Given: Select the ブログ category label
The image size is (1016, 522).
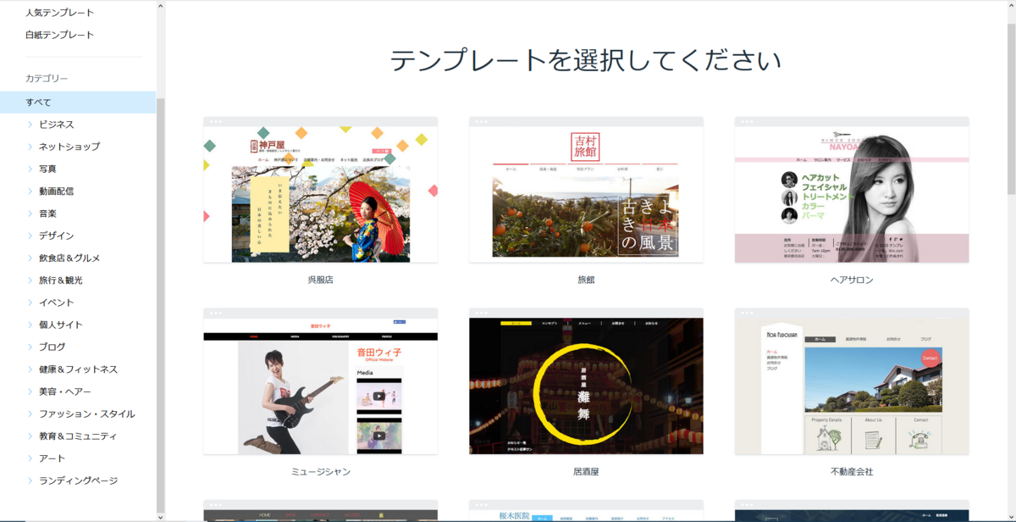Looking at the screenshot, I should (x=52, y=347).
